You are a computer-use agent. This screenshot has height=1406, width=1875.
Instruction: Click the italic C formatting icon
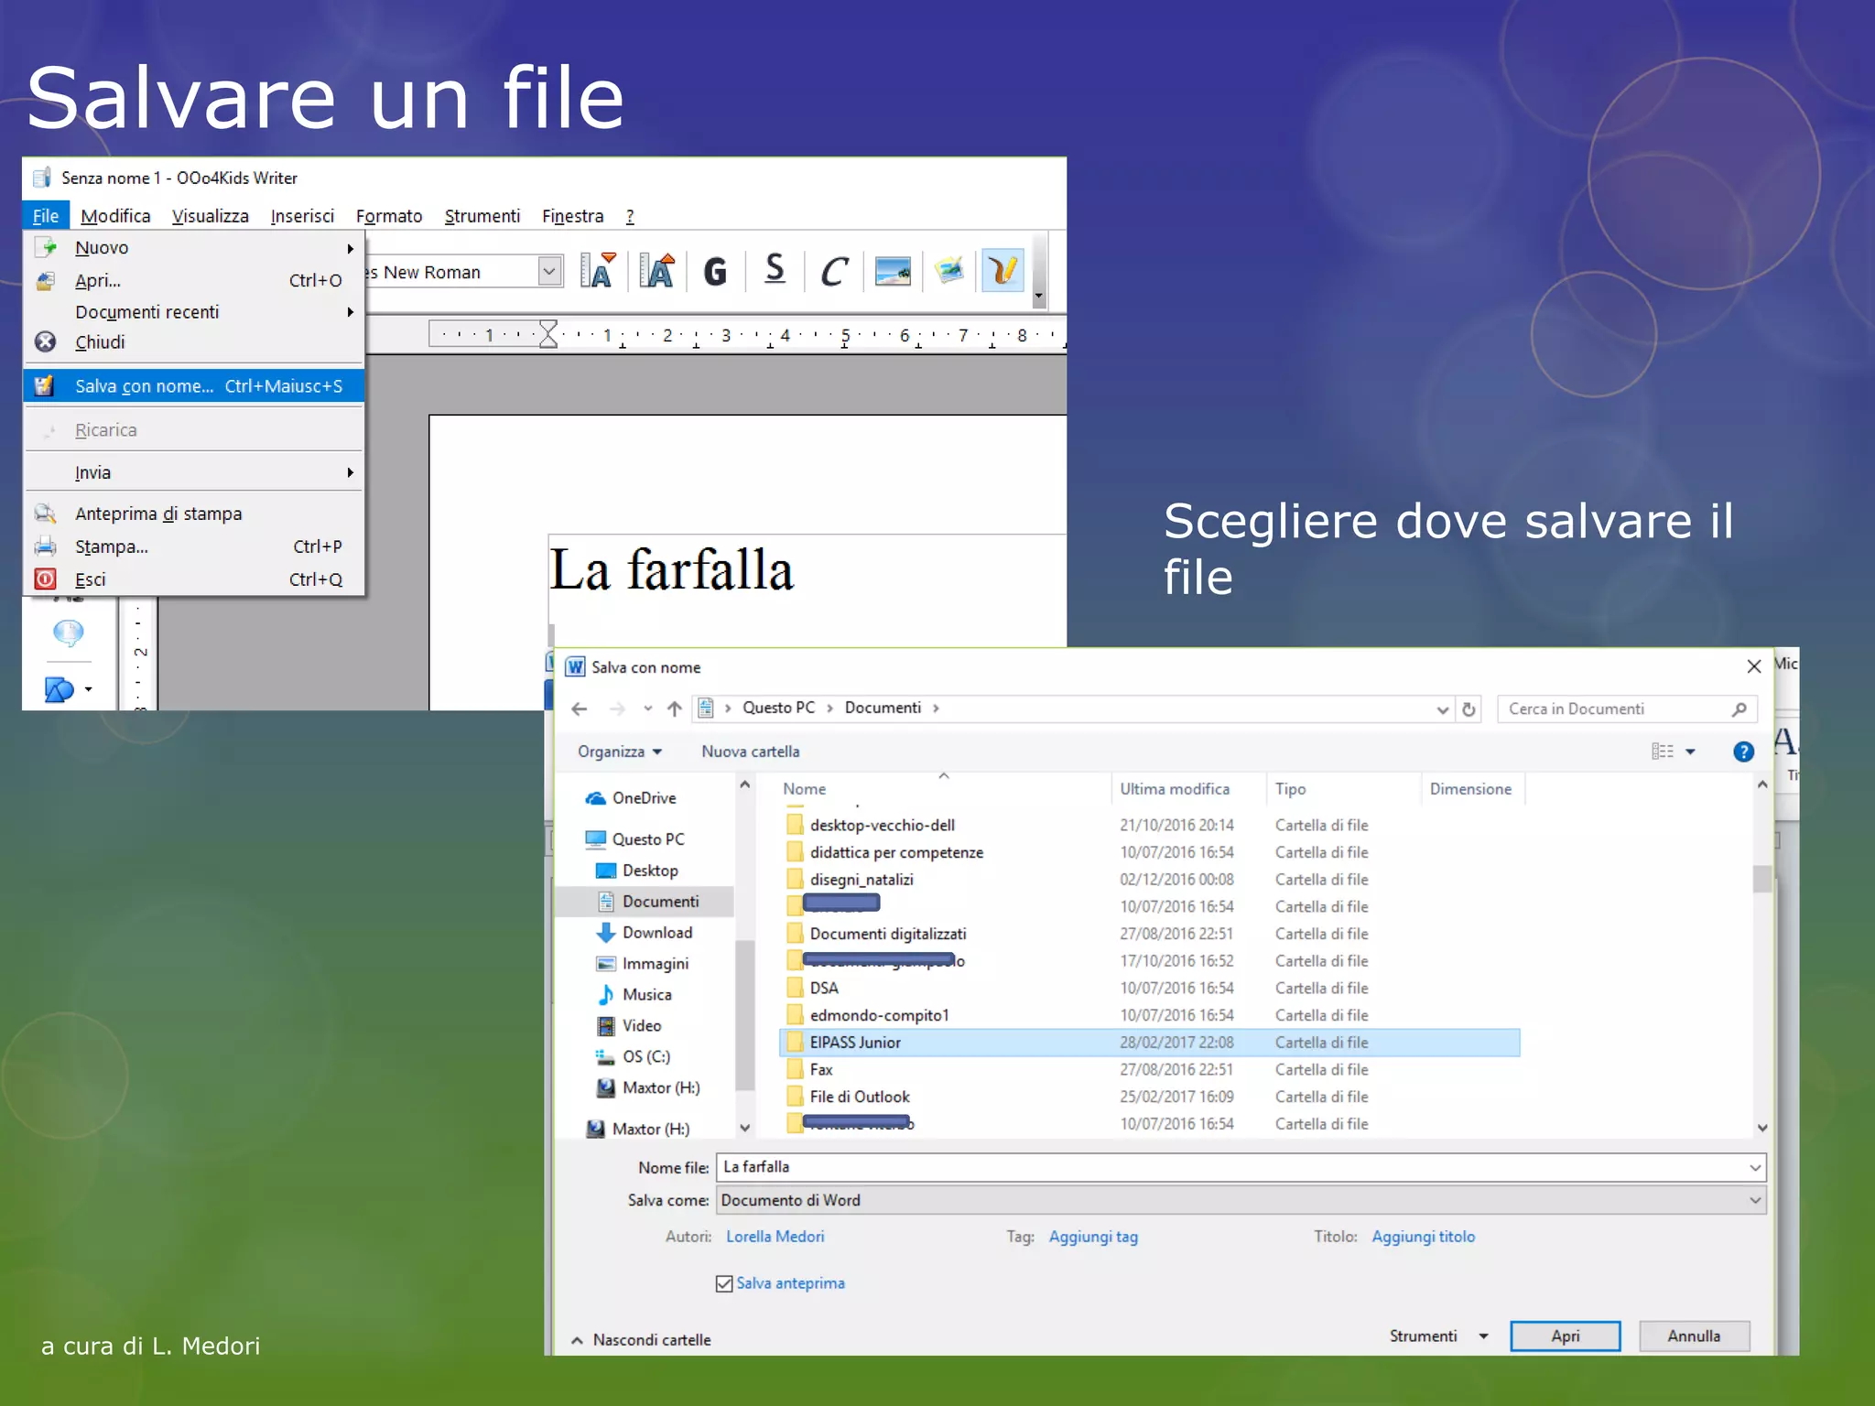coord(833,272)
